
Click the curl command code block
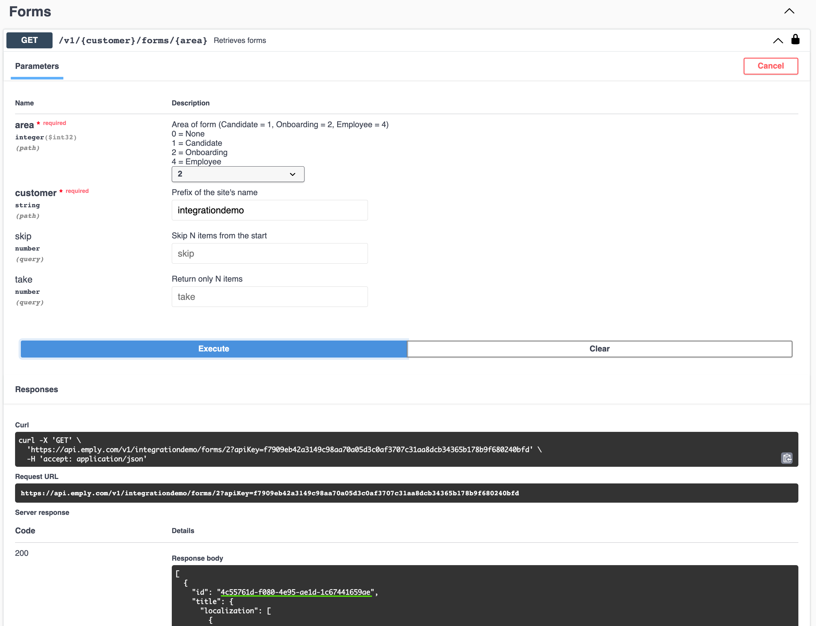pos(279,449)
